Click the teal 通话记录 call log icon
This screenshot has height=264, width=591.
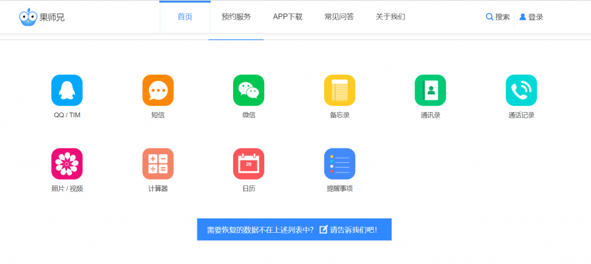pyautogui.click(x=521, y=90)
